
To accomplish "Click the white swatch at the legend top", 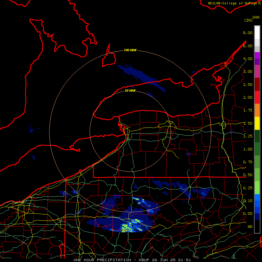I will click(257, 33).
